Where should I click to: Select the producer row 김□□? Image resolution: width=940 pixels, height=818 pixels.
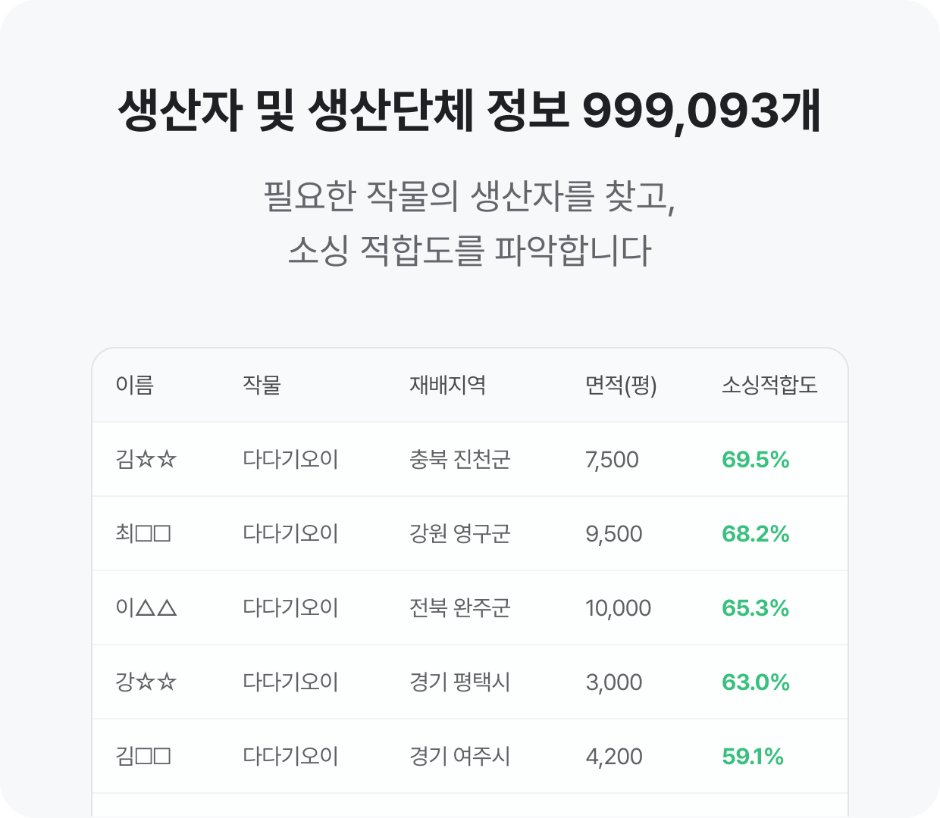(470, 756)
